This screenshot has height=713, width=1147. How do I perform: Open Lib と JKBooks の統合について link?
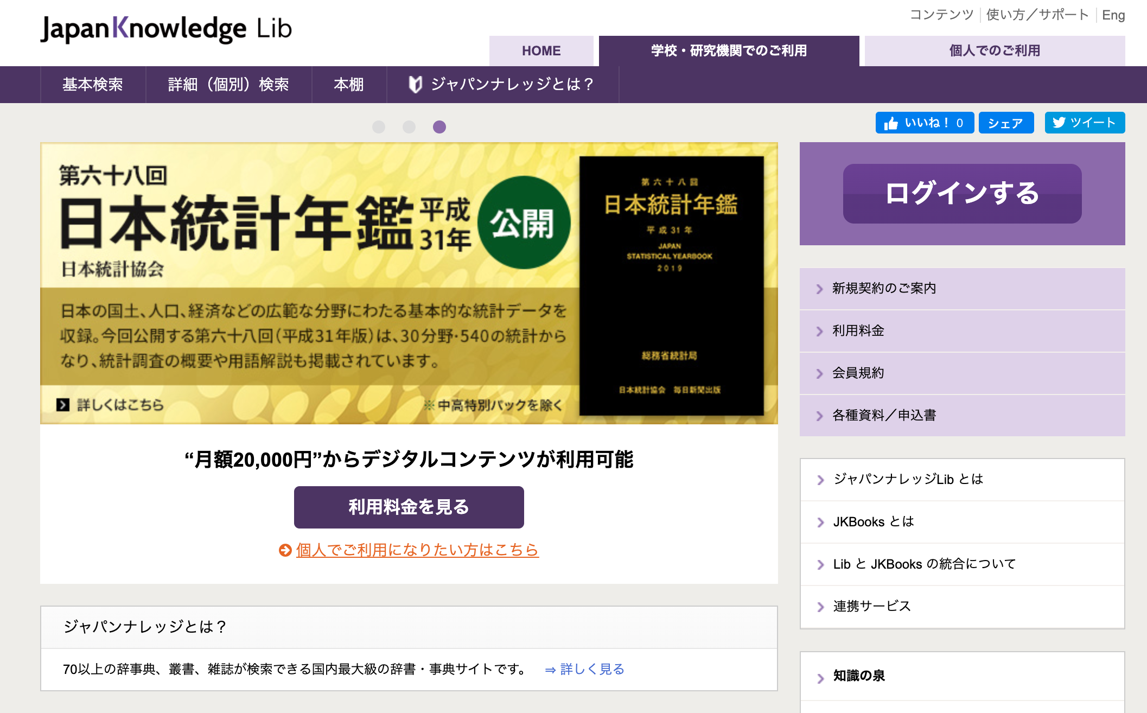click(x=962, y=564)
